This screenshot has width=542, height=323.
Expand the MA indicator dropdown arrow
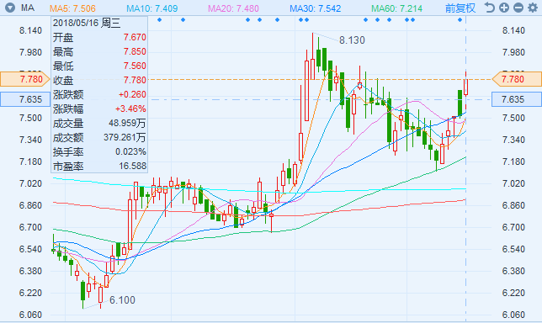10,8
